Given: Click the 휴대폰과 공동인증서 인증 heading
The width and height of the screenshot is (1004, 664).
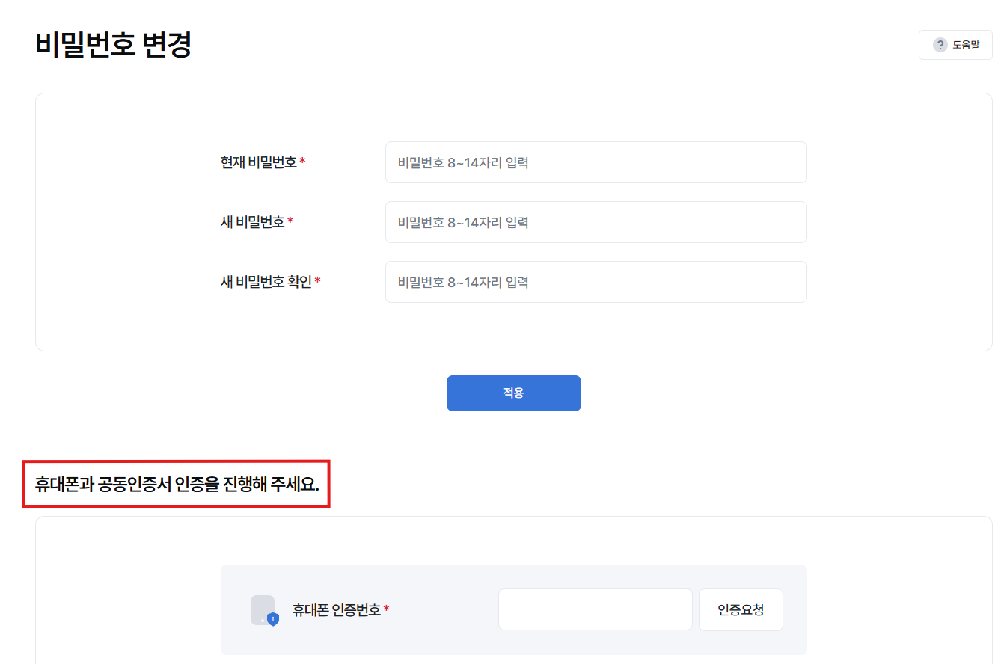Looking at the screenshot, I should pyautogui.click(x=177, y=485).
